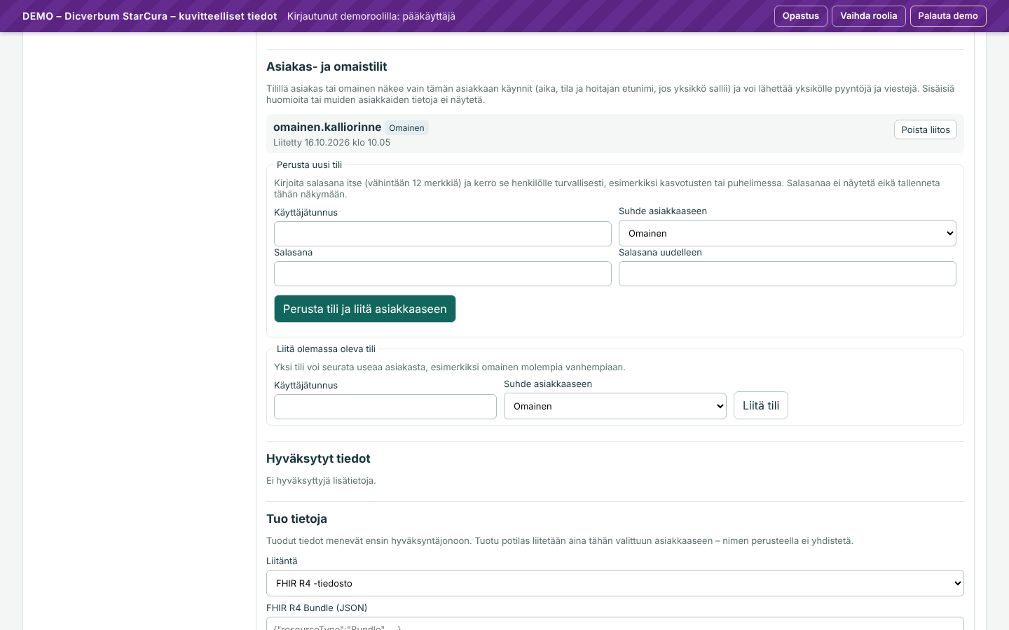Focus the new account Käyttäjätunnus field

click(443, 234)
